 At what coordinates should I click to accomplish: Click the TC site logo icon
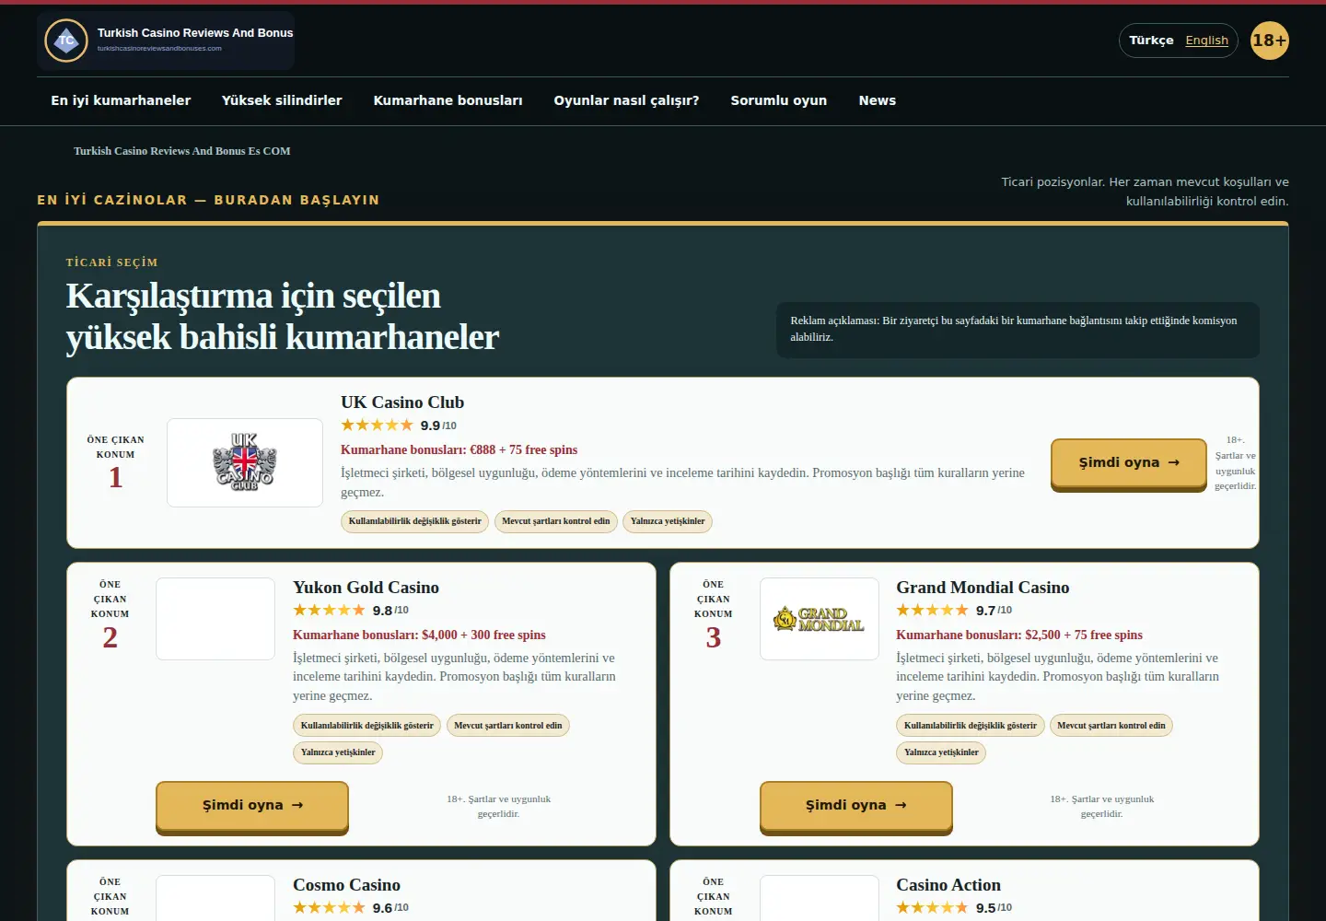(x=66, y=41)
